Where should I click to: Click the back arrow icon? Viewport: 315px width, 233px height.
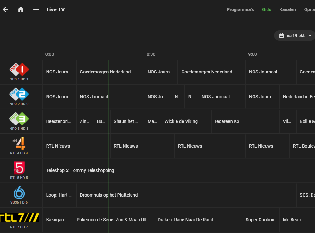[x=5, y=9]
